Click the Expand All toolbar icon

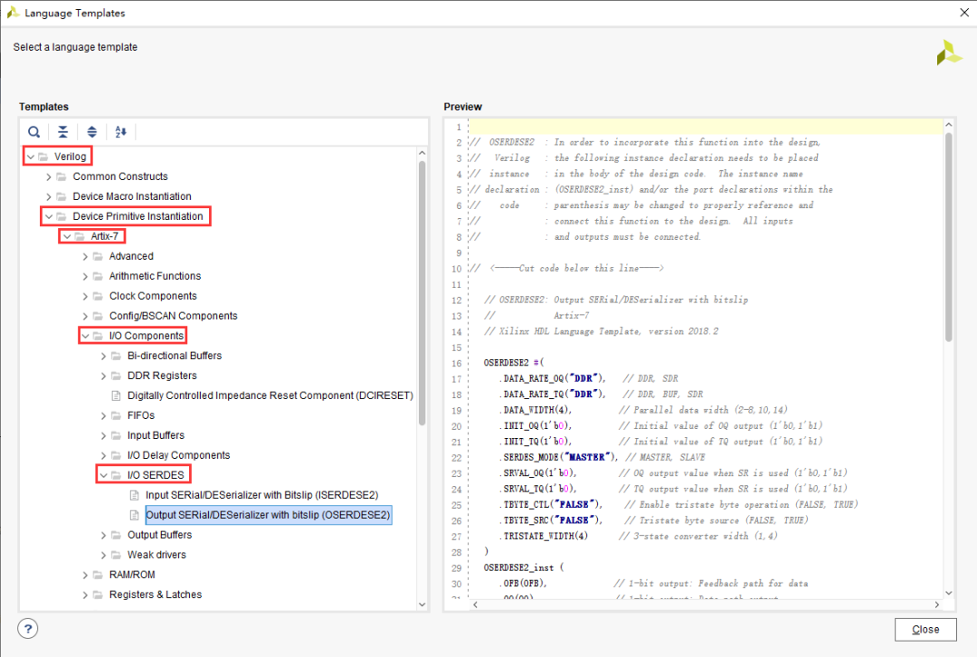coord(91,131)
